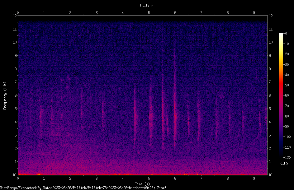Viewport: 294px width, 190px height.
Task: Click the "-80" color scale label
Action: pyautogui.click(x=286, y=116)
